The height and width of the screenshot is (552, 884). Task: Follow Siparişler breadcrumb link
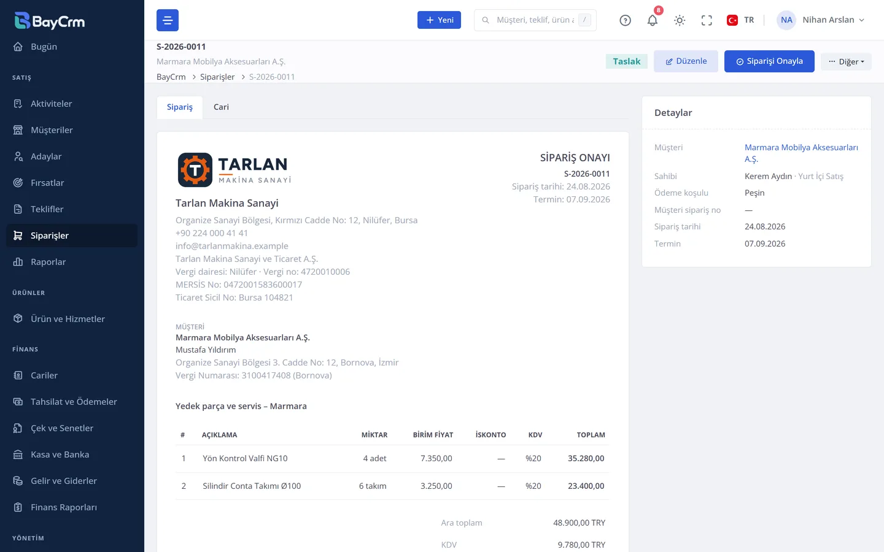point(217,77)
